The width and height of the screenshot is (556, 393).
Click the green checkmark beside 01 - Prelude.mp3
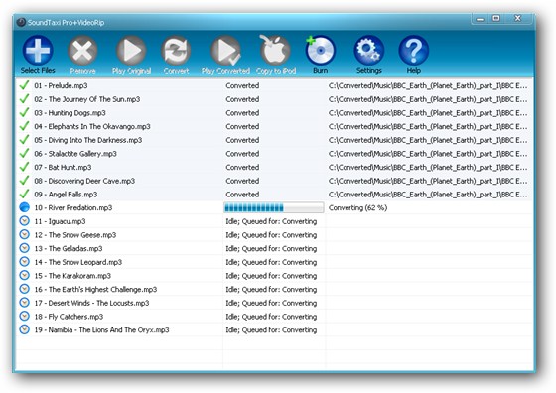point(24,85)
